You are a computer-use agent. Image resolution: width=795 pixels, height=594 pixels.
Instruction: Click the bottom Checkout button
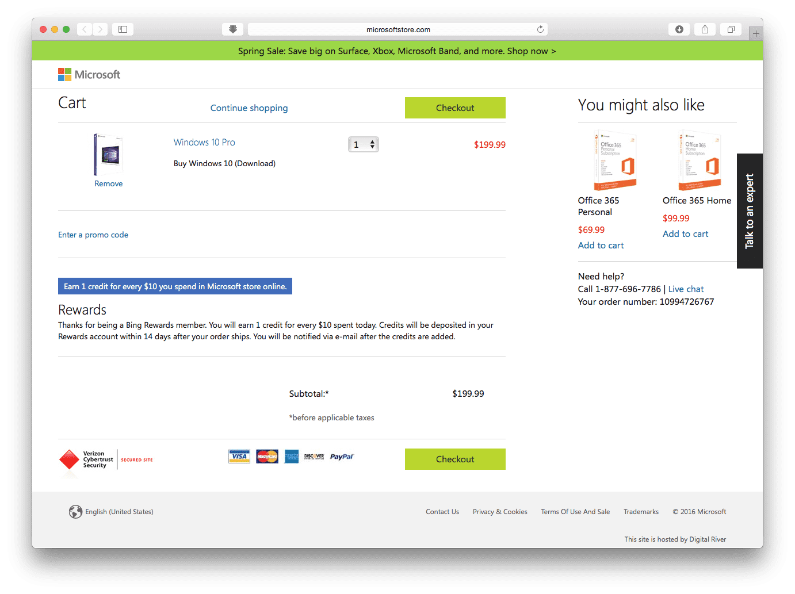pyautogui.click(x=455, y=459)
